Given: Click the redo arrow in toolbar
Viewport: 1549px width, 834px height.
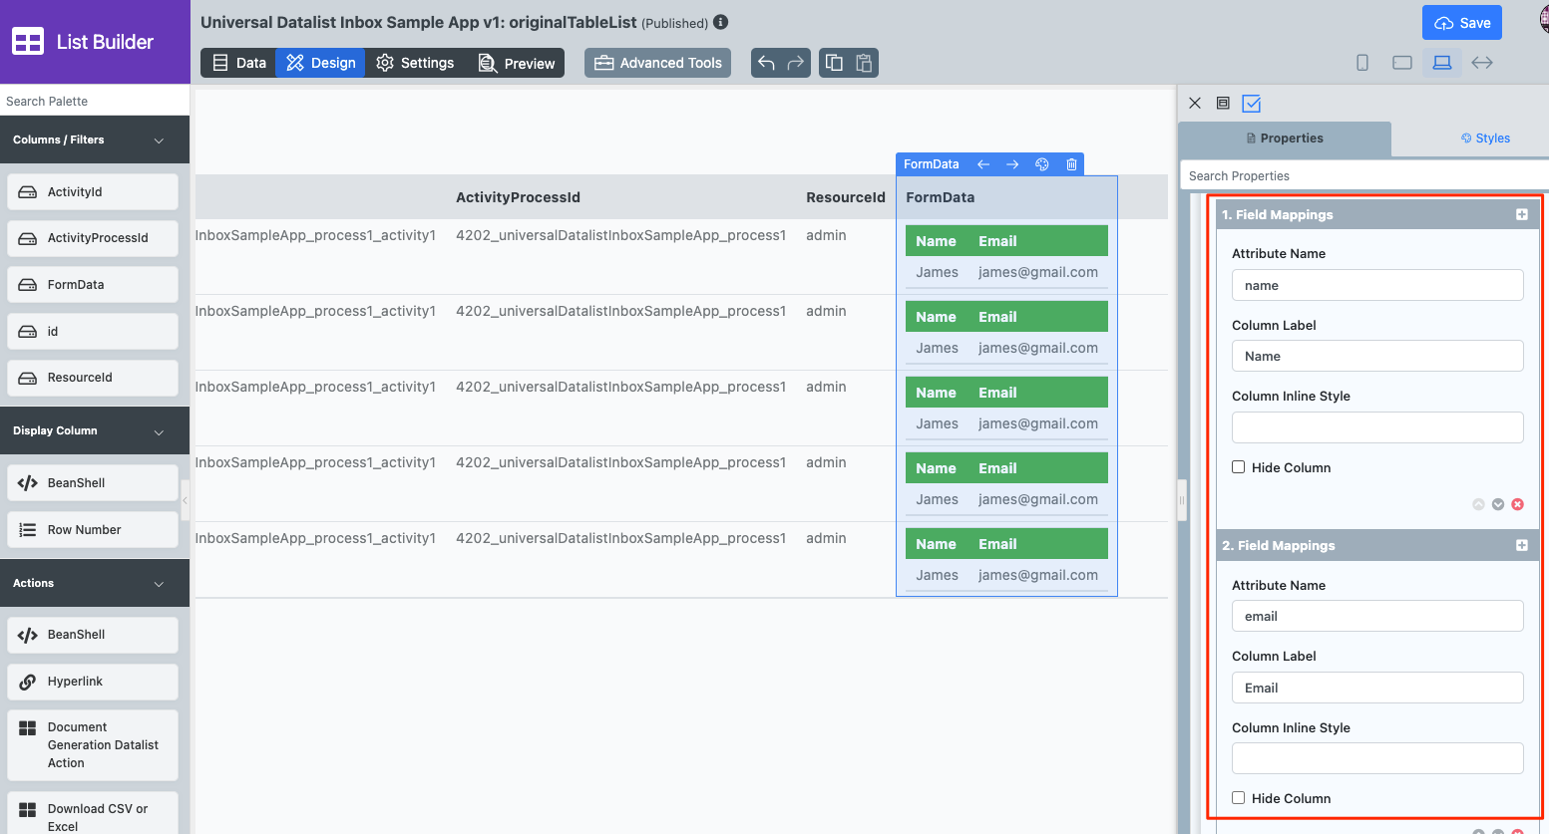Looking at the screenshot, I should [x=795, y=63].
